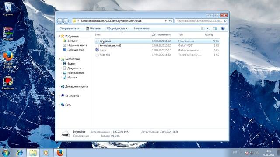Select the keymaker application icon

97,41
